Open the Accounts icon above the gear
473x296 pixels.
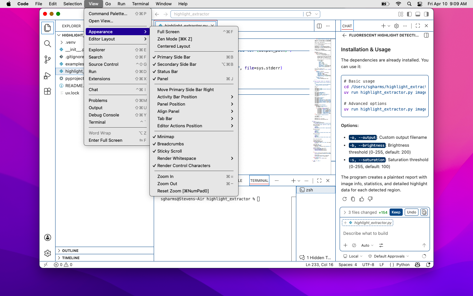[x=47, y=237]
